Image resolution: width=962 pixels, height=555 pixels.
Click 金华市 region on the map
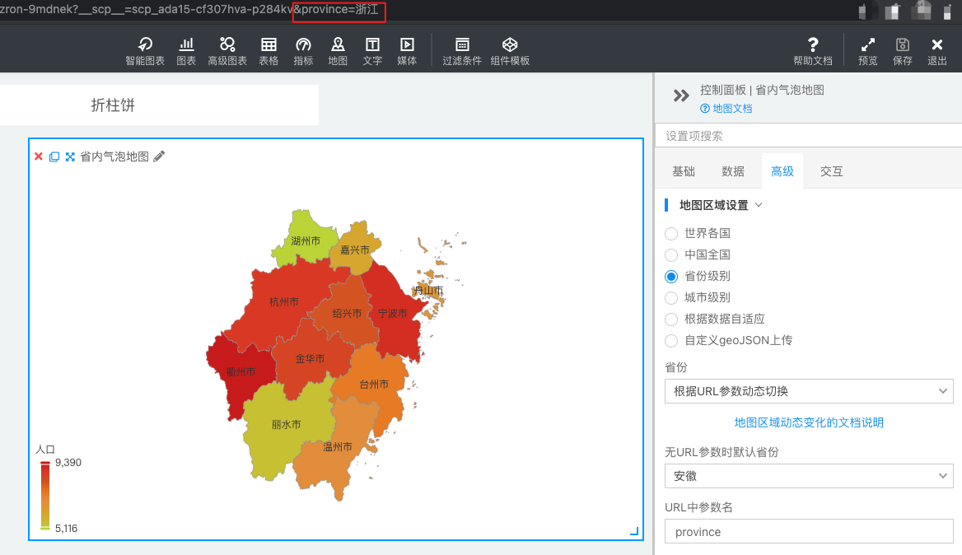310,359
